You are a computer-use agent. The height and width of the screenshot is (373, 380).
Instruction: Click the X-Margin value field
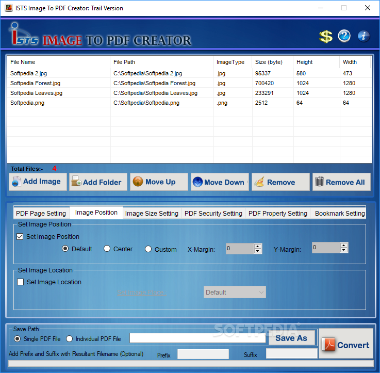240,249
